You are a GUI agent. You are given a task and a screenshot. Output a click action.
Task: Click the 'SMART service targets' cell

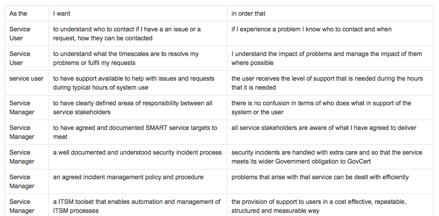(138, 132)
